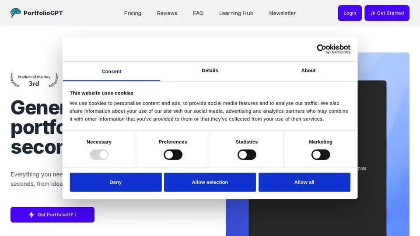Open the FAQ navigation link
Viewport: 420px width, 236px height.
[198, 13]
